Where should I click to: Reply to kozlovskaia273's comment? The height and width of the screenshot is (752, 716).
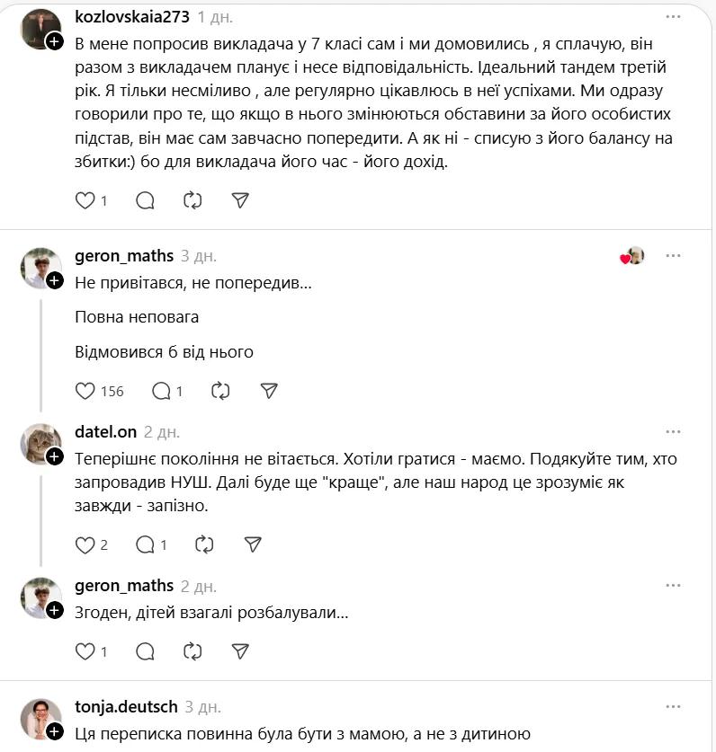(145, 200)
